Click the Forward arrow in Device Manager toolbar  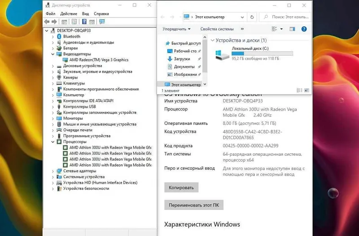[x=54, y=22]
